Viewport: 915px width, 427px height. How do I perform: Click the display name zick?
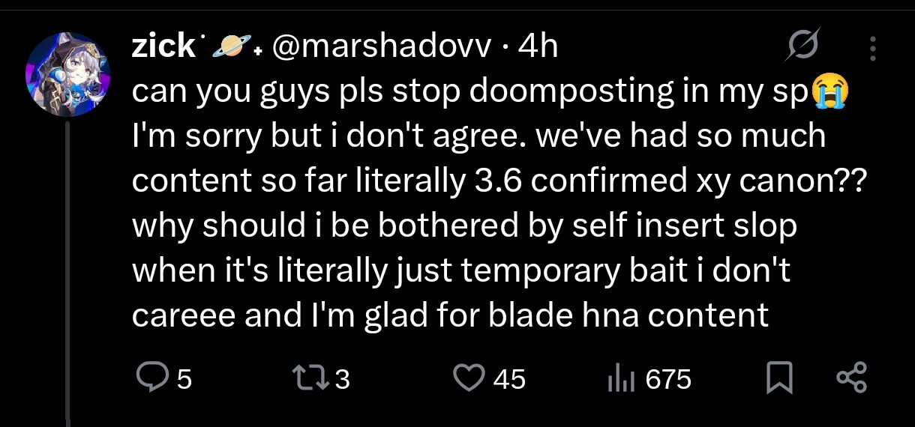[x=163, y=48]
